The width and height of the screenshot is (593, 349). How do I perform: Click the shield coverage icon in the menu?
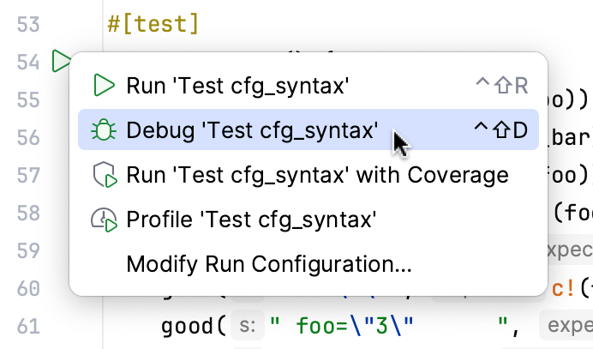click(104, 176)
